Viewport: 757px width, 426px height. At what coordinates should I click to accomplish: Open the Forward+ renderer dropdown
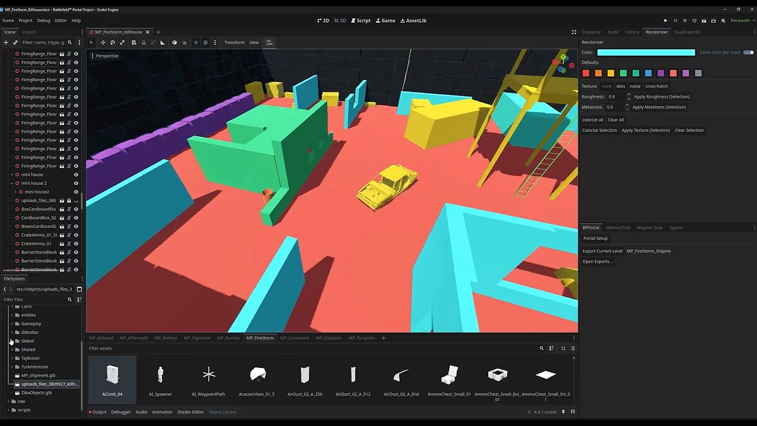739,20
